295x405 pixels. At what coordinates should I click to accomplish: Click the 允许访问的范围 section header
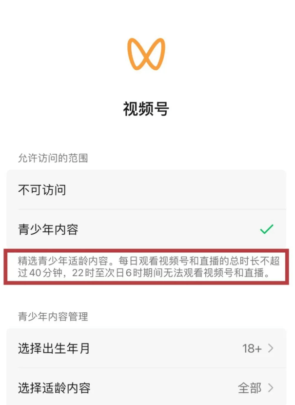53,158
